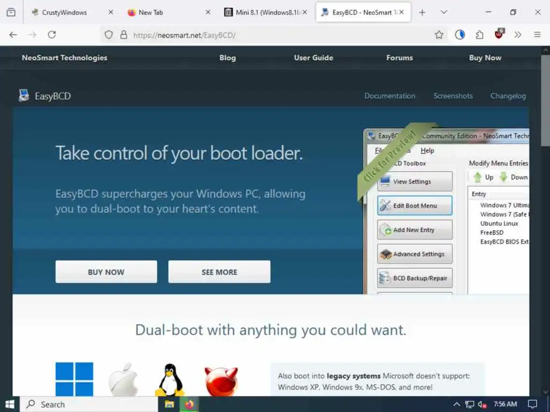Click the muted volume tray icon
550x412 pixels.
(482, 404)
